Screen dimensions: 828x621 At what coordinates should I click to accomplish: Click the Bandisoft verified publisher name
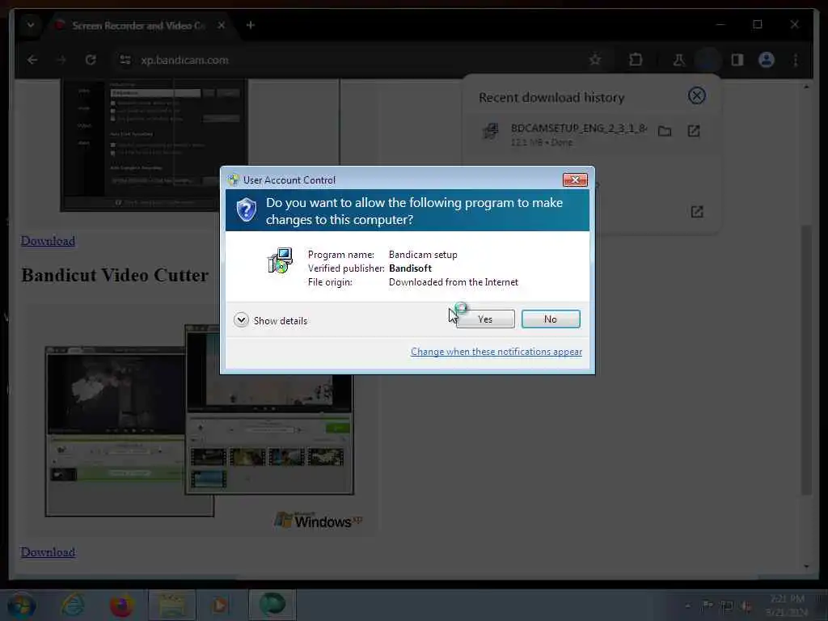(x=410, y=268)
